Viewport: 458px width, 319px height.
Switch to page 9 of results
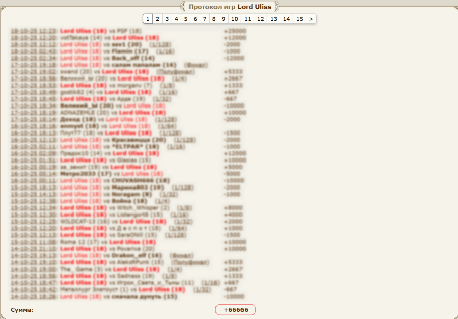tap(223, 19)
